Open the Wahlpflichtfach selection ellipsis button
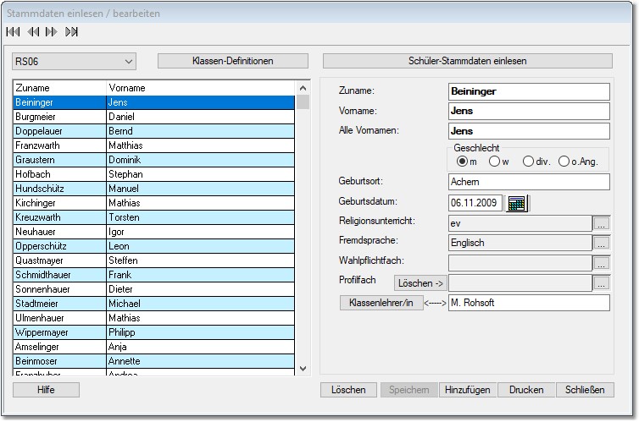This screenshot has width=639, height=422. [601, 263]
